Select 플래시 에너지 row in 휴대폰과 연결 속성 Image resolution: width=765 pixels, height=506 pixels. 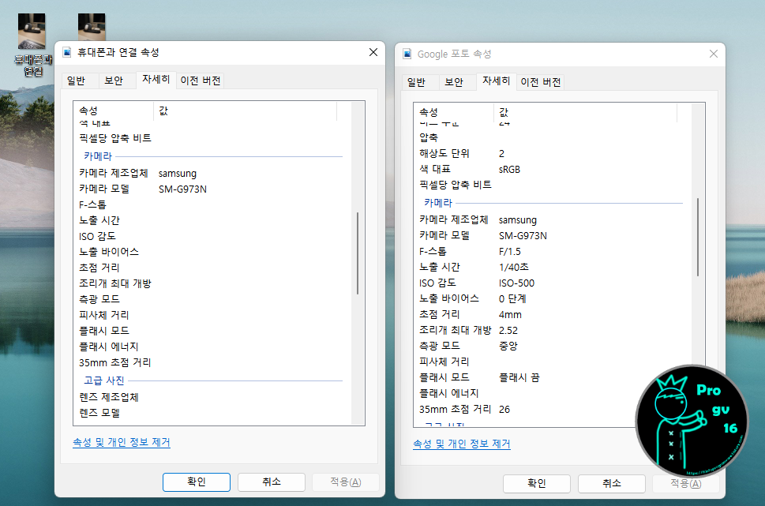tap(211, 347)
